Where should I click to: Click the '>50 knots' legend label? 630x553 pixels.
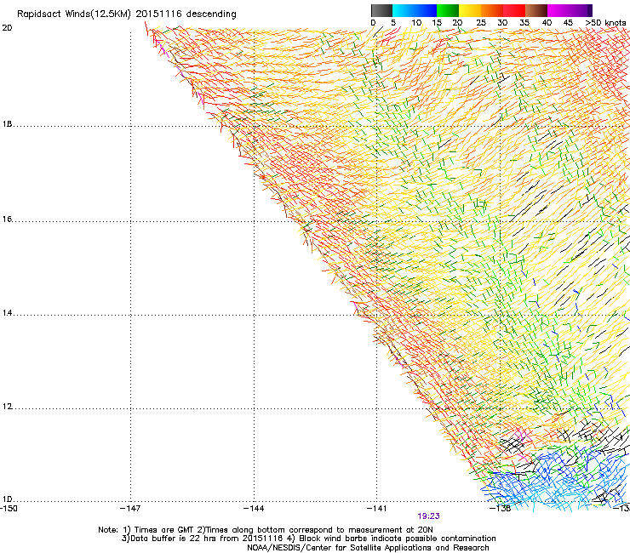(x=605, y=23)
